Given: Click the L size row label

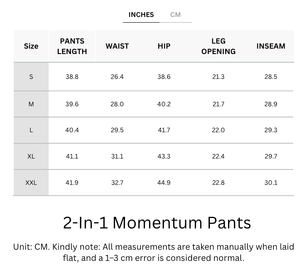Looking at the screenshot, I should click(31, 130).
